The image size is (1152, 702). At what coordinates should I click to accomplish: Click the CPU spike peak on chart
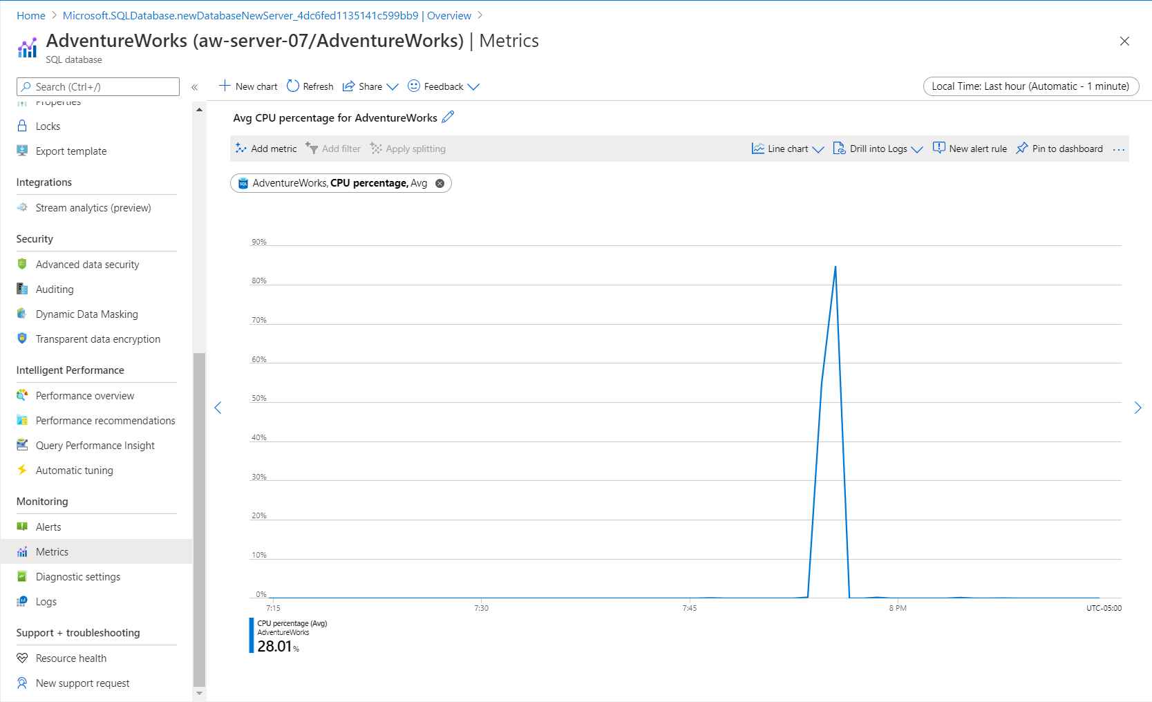[835, 267]
